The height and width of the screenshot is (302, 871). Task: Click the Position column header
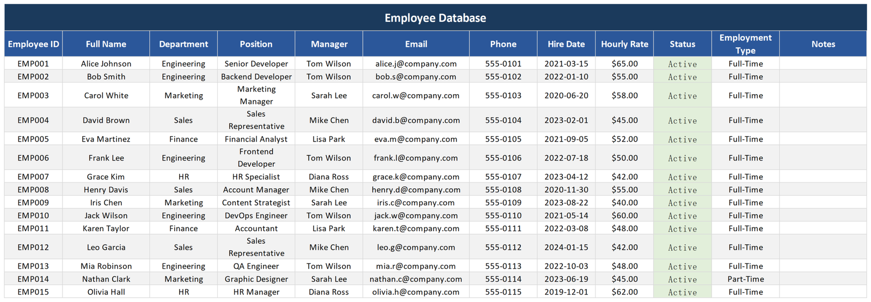point(256,44)
